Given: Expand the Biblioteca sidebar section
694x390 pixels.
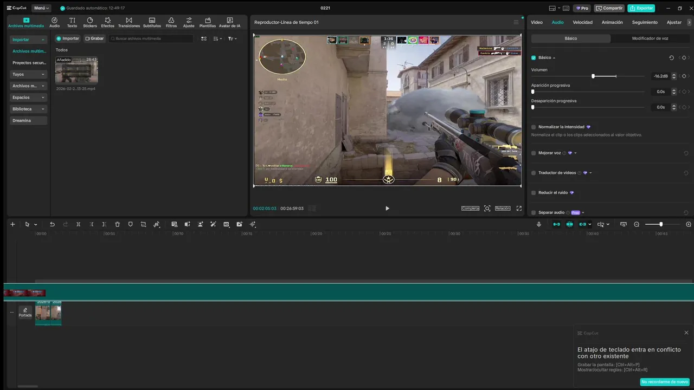Looking at the screenshot, I should coord(29,109).
